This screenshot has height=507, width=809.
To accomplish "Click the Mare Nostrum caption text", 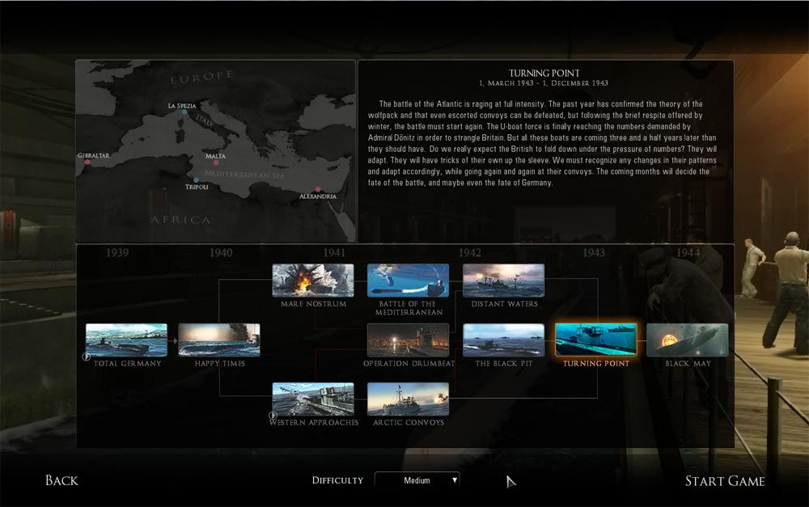I will click(314, 304).
